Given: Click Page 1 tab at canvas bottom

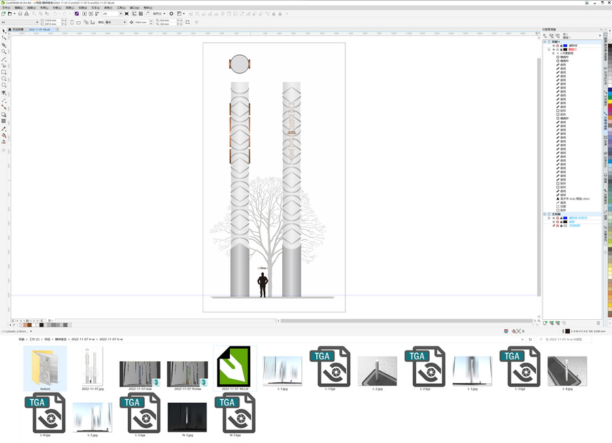Looking at the screenshot, I should pyautogui.click(x=50, y=321).
